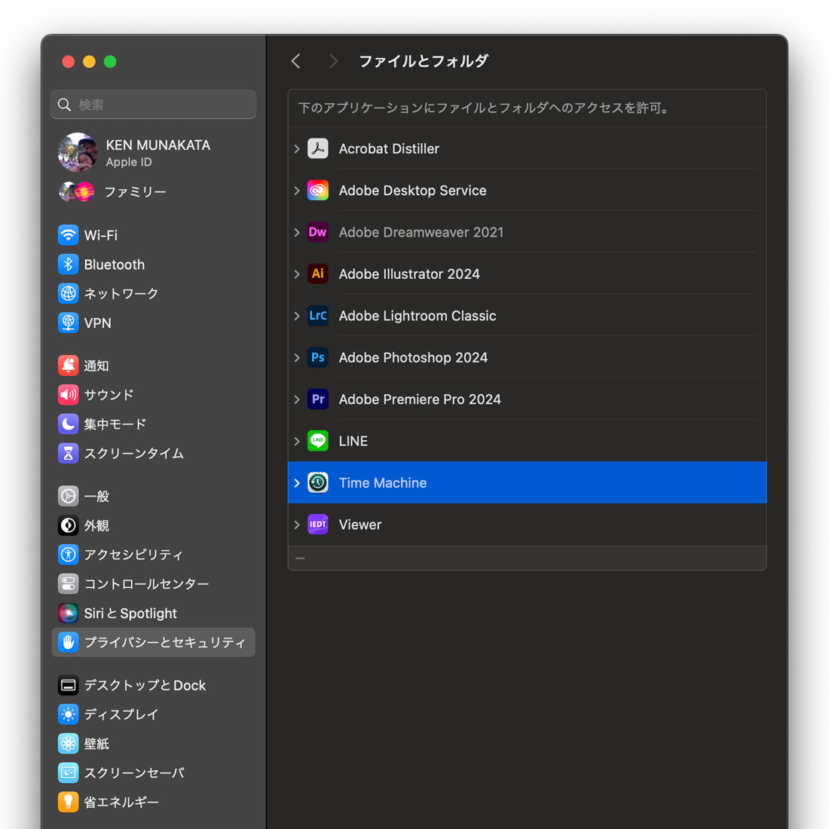829x829 pixels.
Task: Open Wi-Fi settings from the sidebar
Action: (x=68, y=235)
